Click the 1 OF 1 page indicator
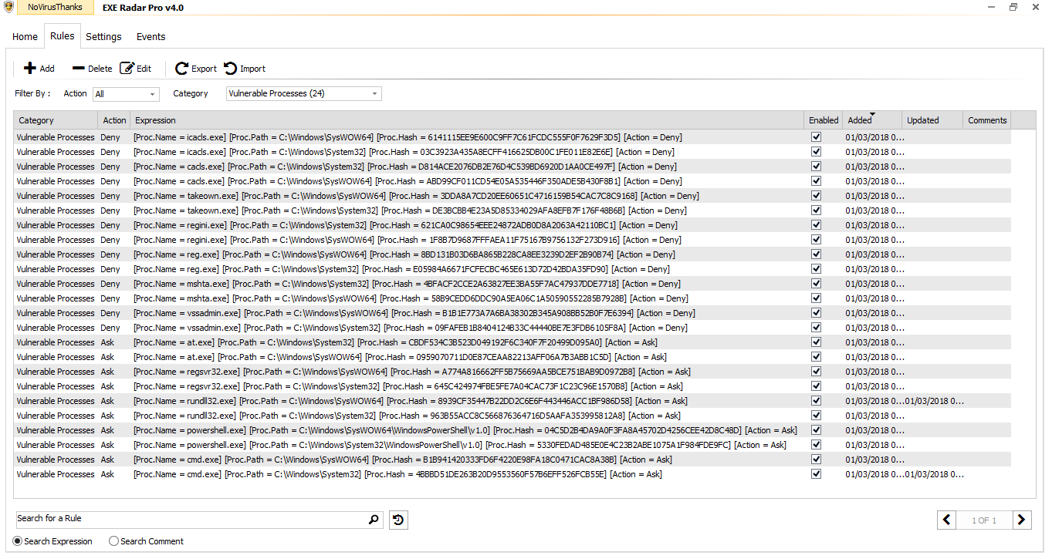 [984, 520]
